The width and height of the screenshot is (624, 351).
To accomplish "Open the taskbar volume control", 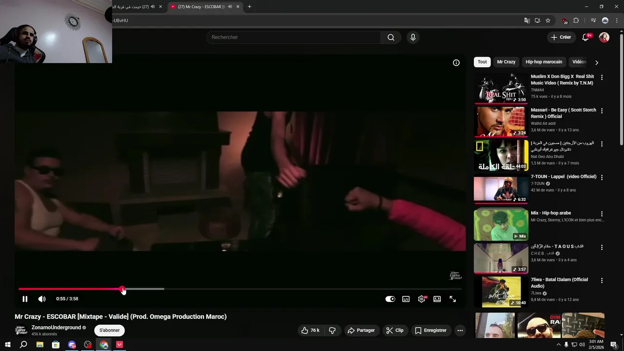I will tap(582, 345).
